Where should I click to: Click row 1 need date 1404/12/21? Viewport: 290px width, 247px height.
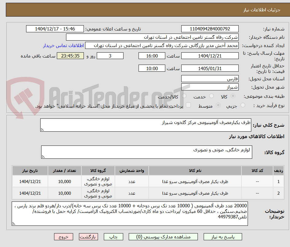point(30,182)
